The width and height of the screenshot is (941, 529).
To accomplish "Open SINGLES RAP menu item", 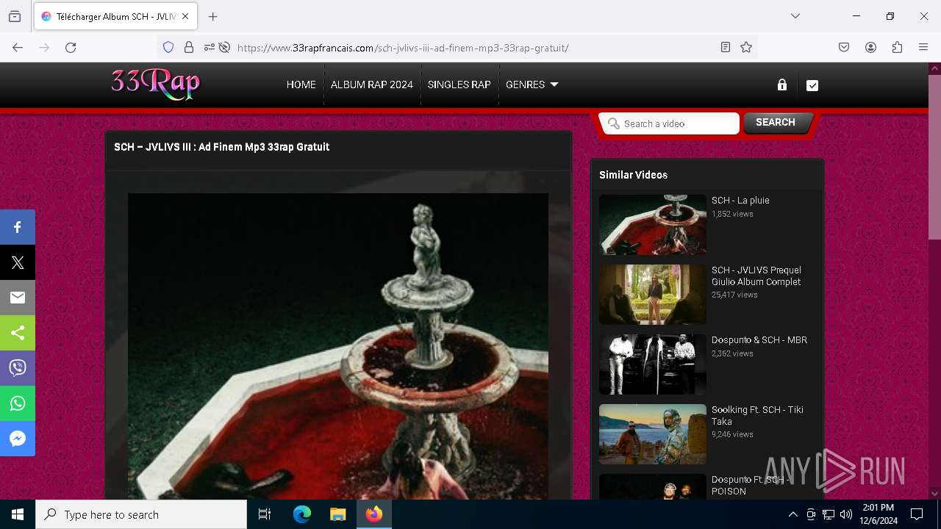I will click(x=459, y=84).
